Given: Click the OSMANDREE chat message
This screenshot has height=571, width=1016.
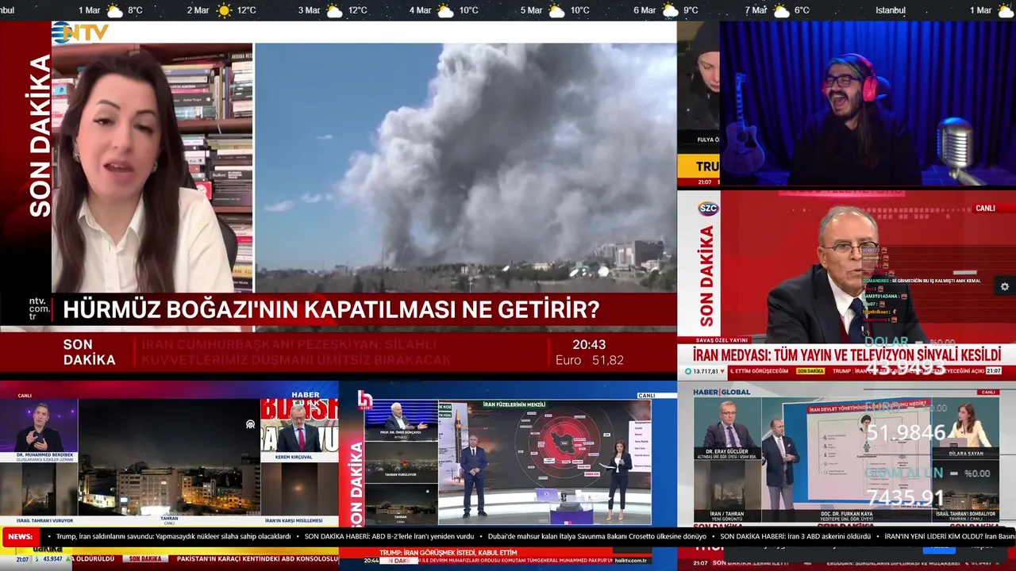Looking at the screenshot, I should pyautogui.click(x=922, y=281).
